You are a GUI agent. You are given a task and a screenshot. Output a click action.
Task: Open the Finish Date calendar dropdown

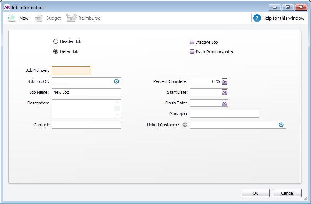coord(224,103)
